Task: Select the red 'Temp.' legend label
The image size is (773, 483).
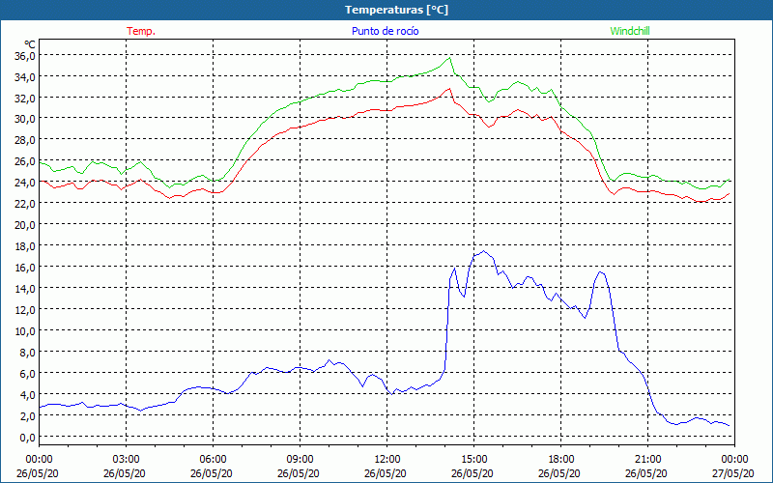Action: [x=141, y=31]
